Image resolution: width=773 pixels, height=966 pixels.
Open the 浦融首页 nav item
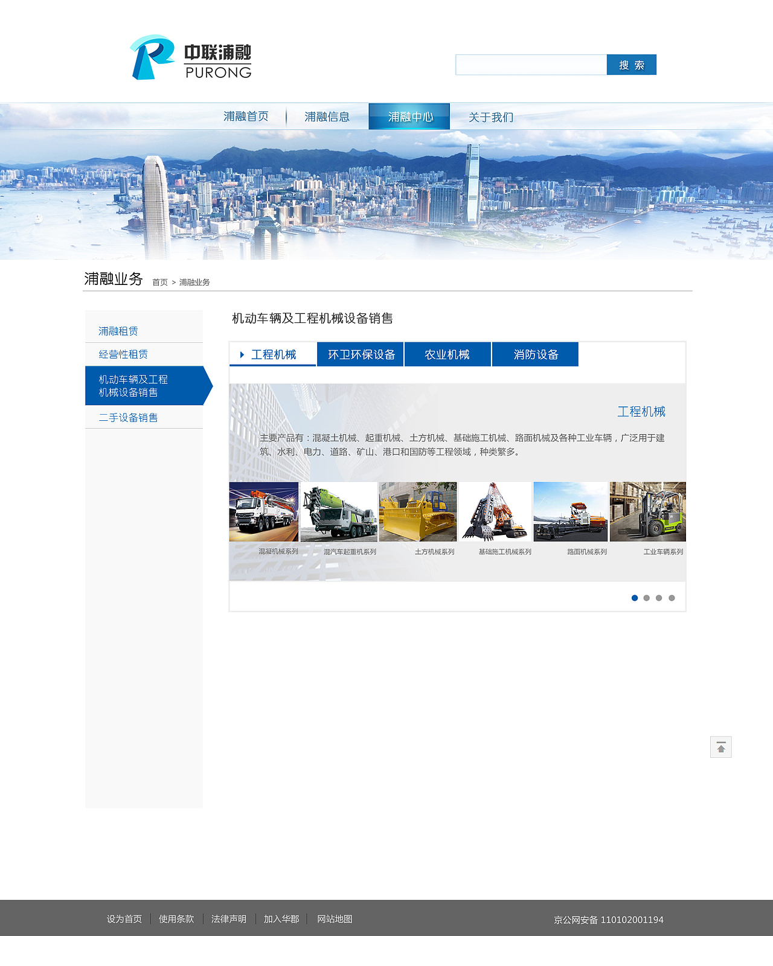tap(246, 117)
